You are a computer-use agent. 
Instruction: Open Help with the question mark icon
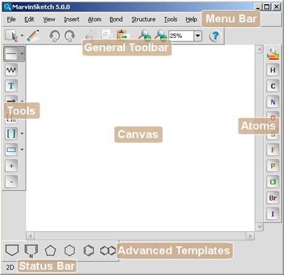tap(215, 36)
